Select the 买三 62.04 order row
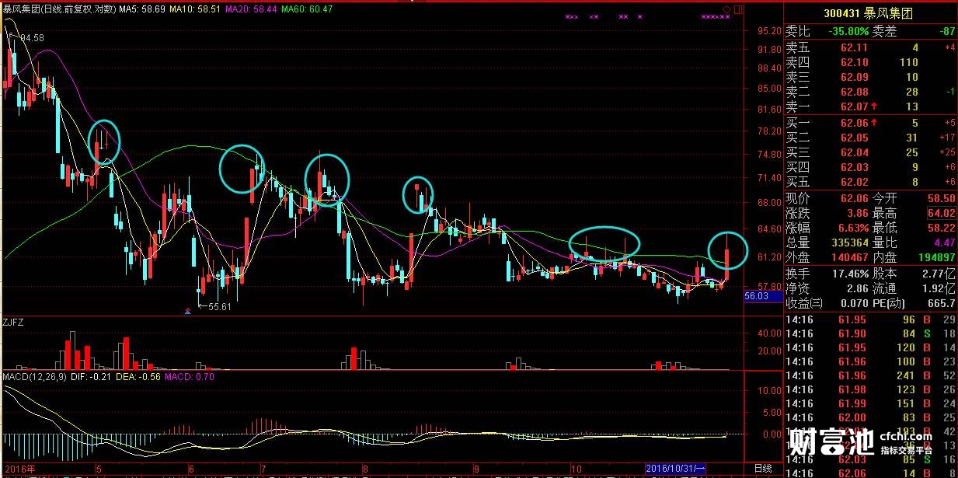The height and width of the screenshot is (478, 958). click(871, 152)
